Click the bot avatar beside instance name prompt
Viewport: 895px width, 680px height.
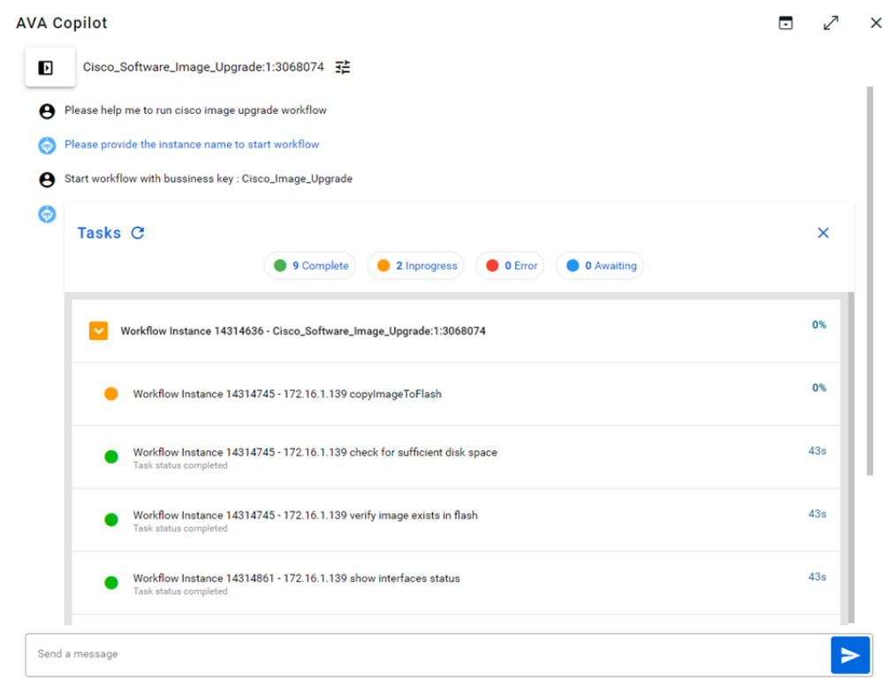click(47, 146)
